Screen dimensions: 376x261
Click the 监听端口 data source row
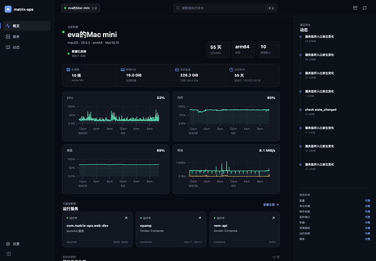[x=335, y=217]
